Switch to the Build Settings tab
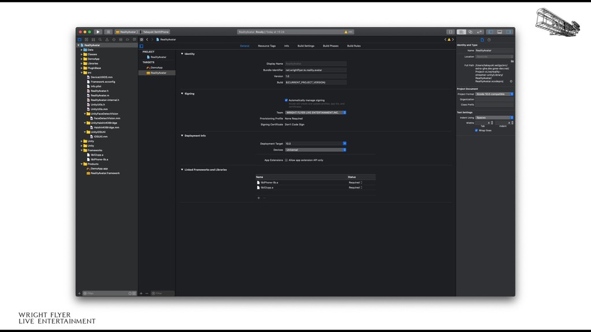 tap(306, 46)
